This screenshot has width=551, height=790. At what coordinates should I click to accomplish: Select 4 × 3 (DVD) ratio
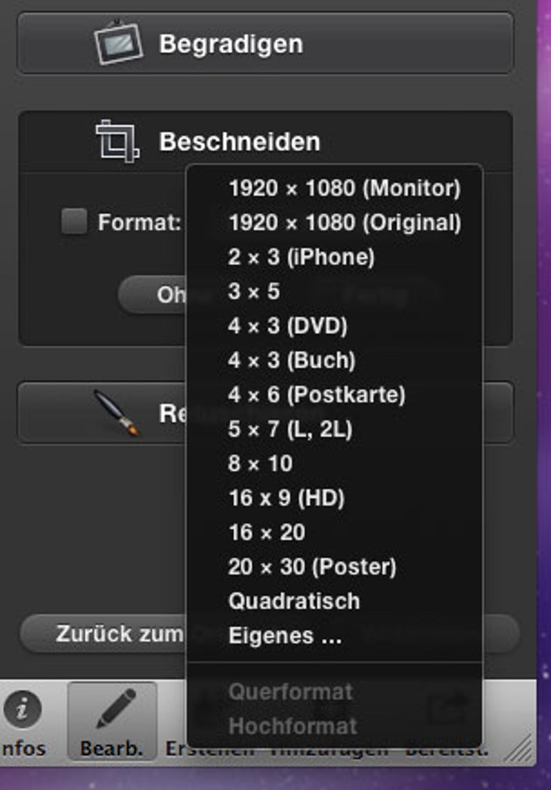[287, 326]
